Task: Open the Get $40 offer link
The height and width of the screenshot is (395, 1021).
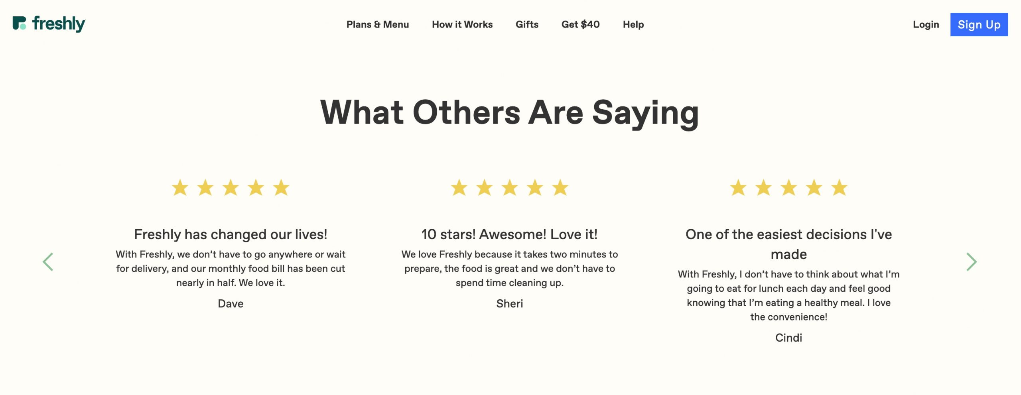Action: (x=580, y=24)
